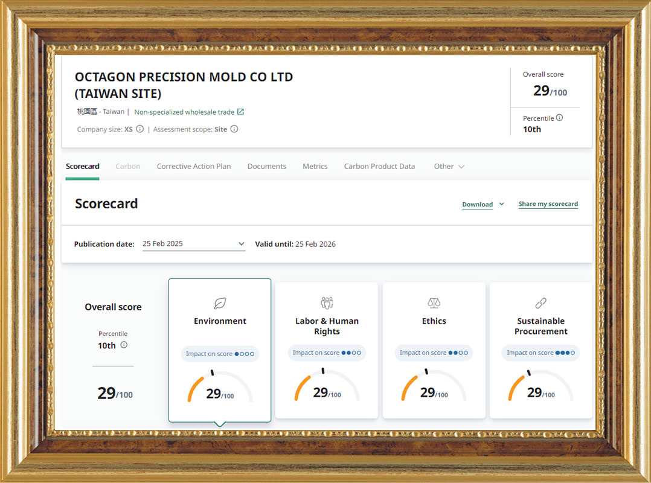Follow the Non-specialized wholesale trade link
The width and height of the screenshot is (651, 483).
pyautogui.click(x=184, y=112)
